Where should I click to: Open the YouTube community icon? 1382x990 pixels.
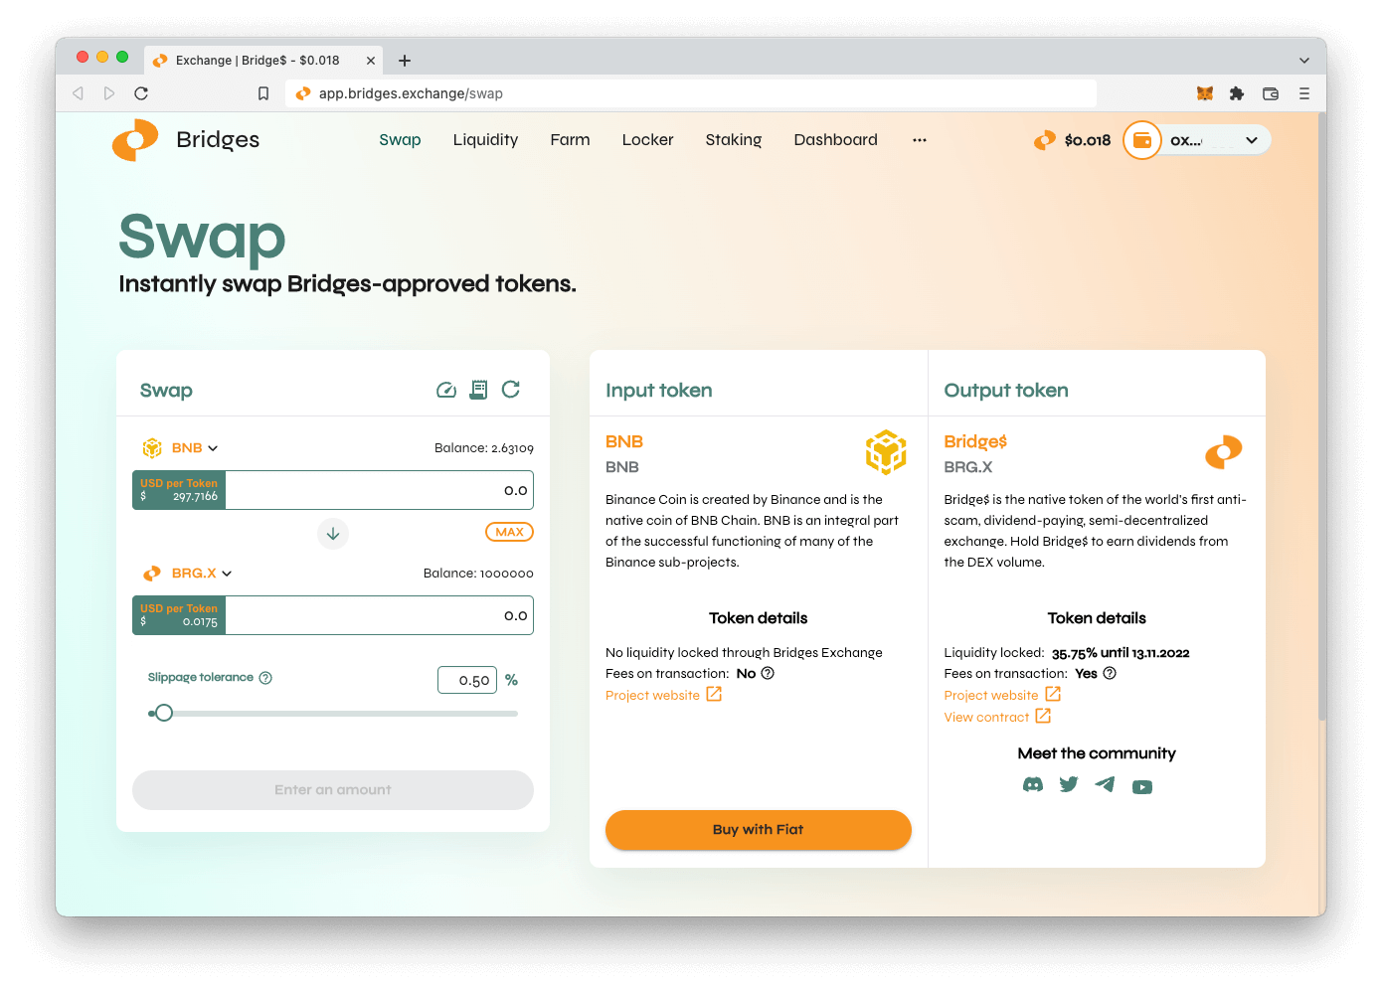1142,787
